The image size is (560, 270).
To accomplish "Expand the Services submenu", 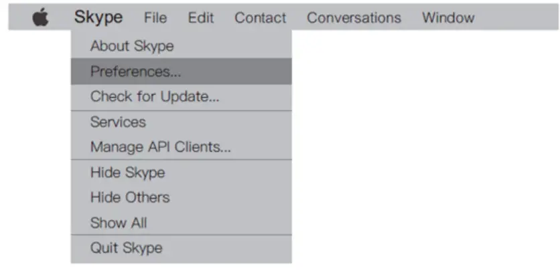I will click(118, 122).
